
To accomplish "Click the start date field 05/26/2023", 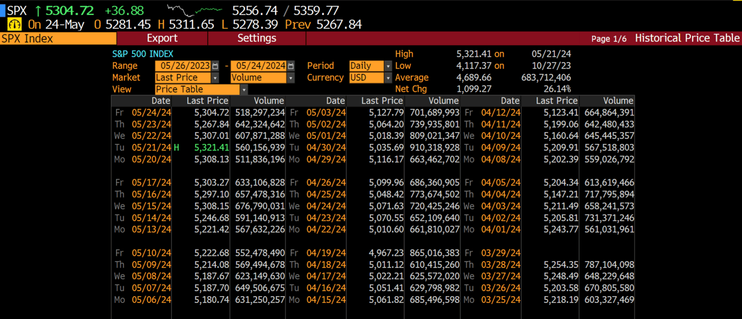I will click(x=183, y=66).
